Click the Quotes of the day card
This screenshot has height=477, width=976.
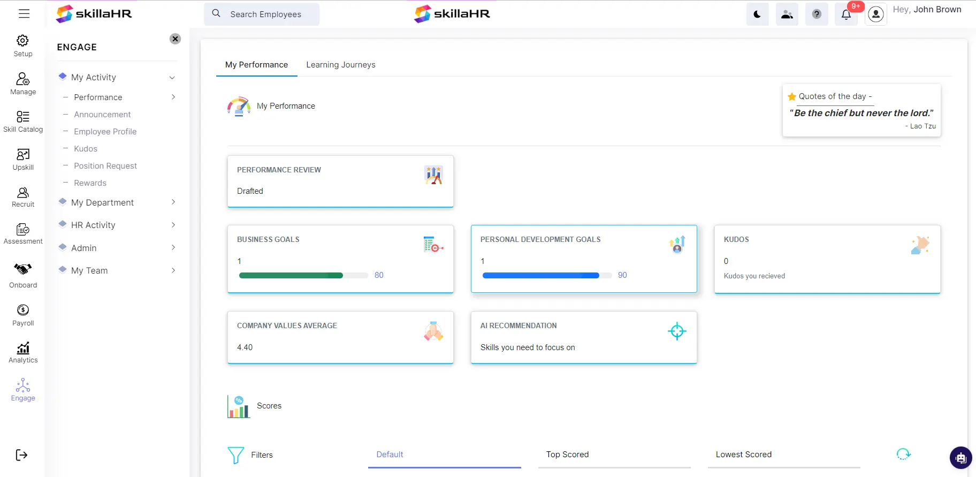861,110
